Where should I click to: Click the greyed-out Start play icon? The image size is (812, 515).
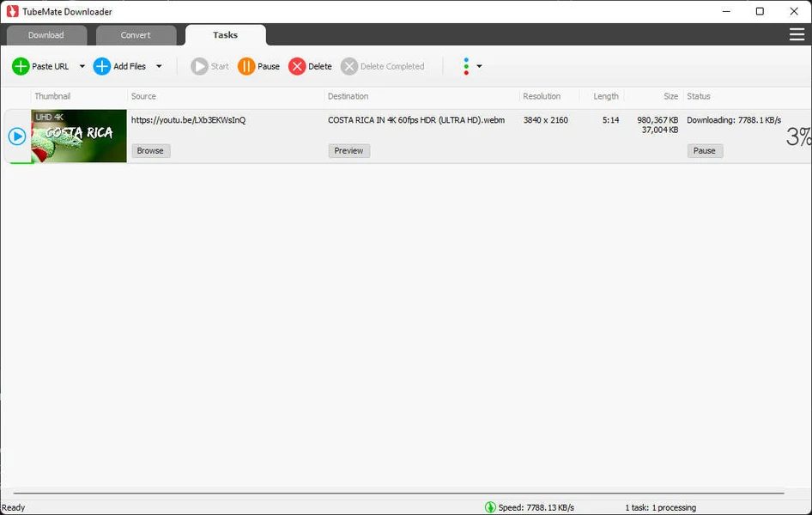click(199, 66)
